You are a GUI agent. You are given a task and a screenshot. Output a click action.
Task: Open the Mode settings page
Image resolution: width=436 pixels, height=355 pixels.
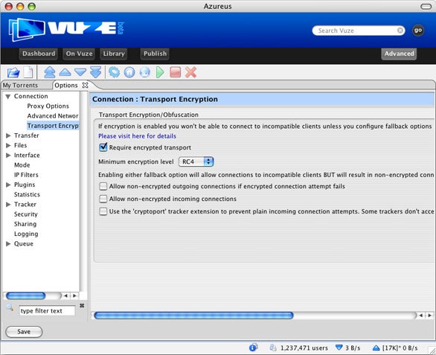(x=22, y=165)
